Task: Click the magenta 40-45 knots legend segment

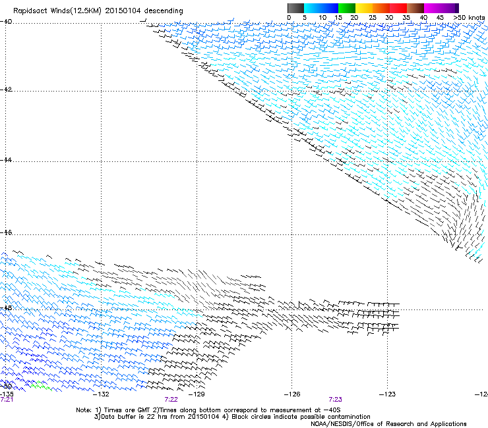Action: (x=433, y=8)
